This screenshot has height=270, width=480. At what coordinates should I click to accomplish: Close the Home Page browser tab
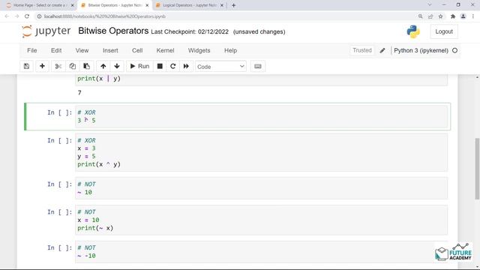tap(72, 5)
